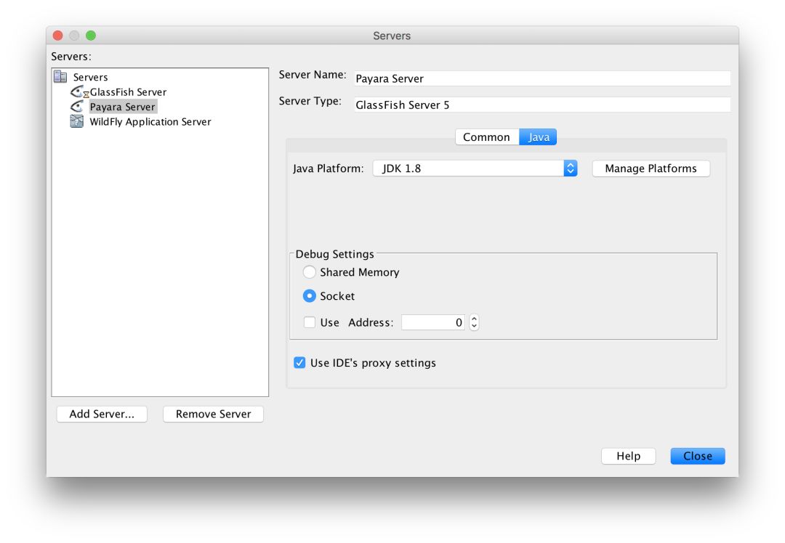Screen dimensions: 785x543
Task: Select the Socket debug option
Action: tap(310, 296)
